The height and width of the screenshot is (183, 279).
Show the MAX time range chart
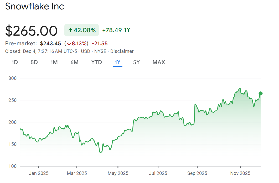pos(159,62)
